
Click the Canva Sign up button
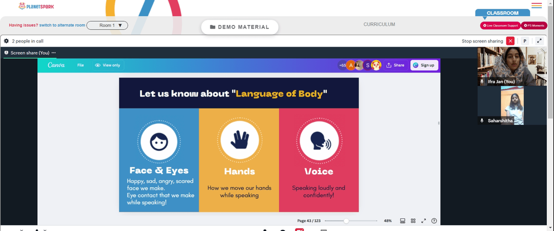pyautogui.click(x=424, y=65)
